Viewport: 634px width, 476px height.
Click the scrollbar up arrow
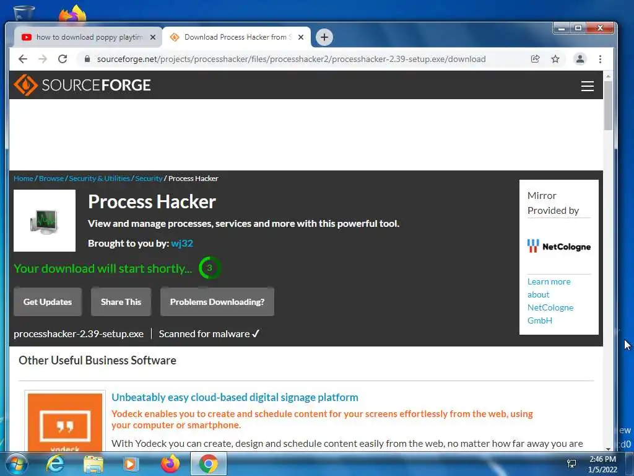[x=608, y=76]
